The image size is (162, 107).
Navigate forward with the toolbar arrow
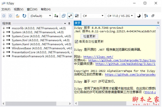tap(10, 16)
